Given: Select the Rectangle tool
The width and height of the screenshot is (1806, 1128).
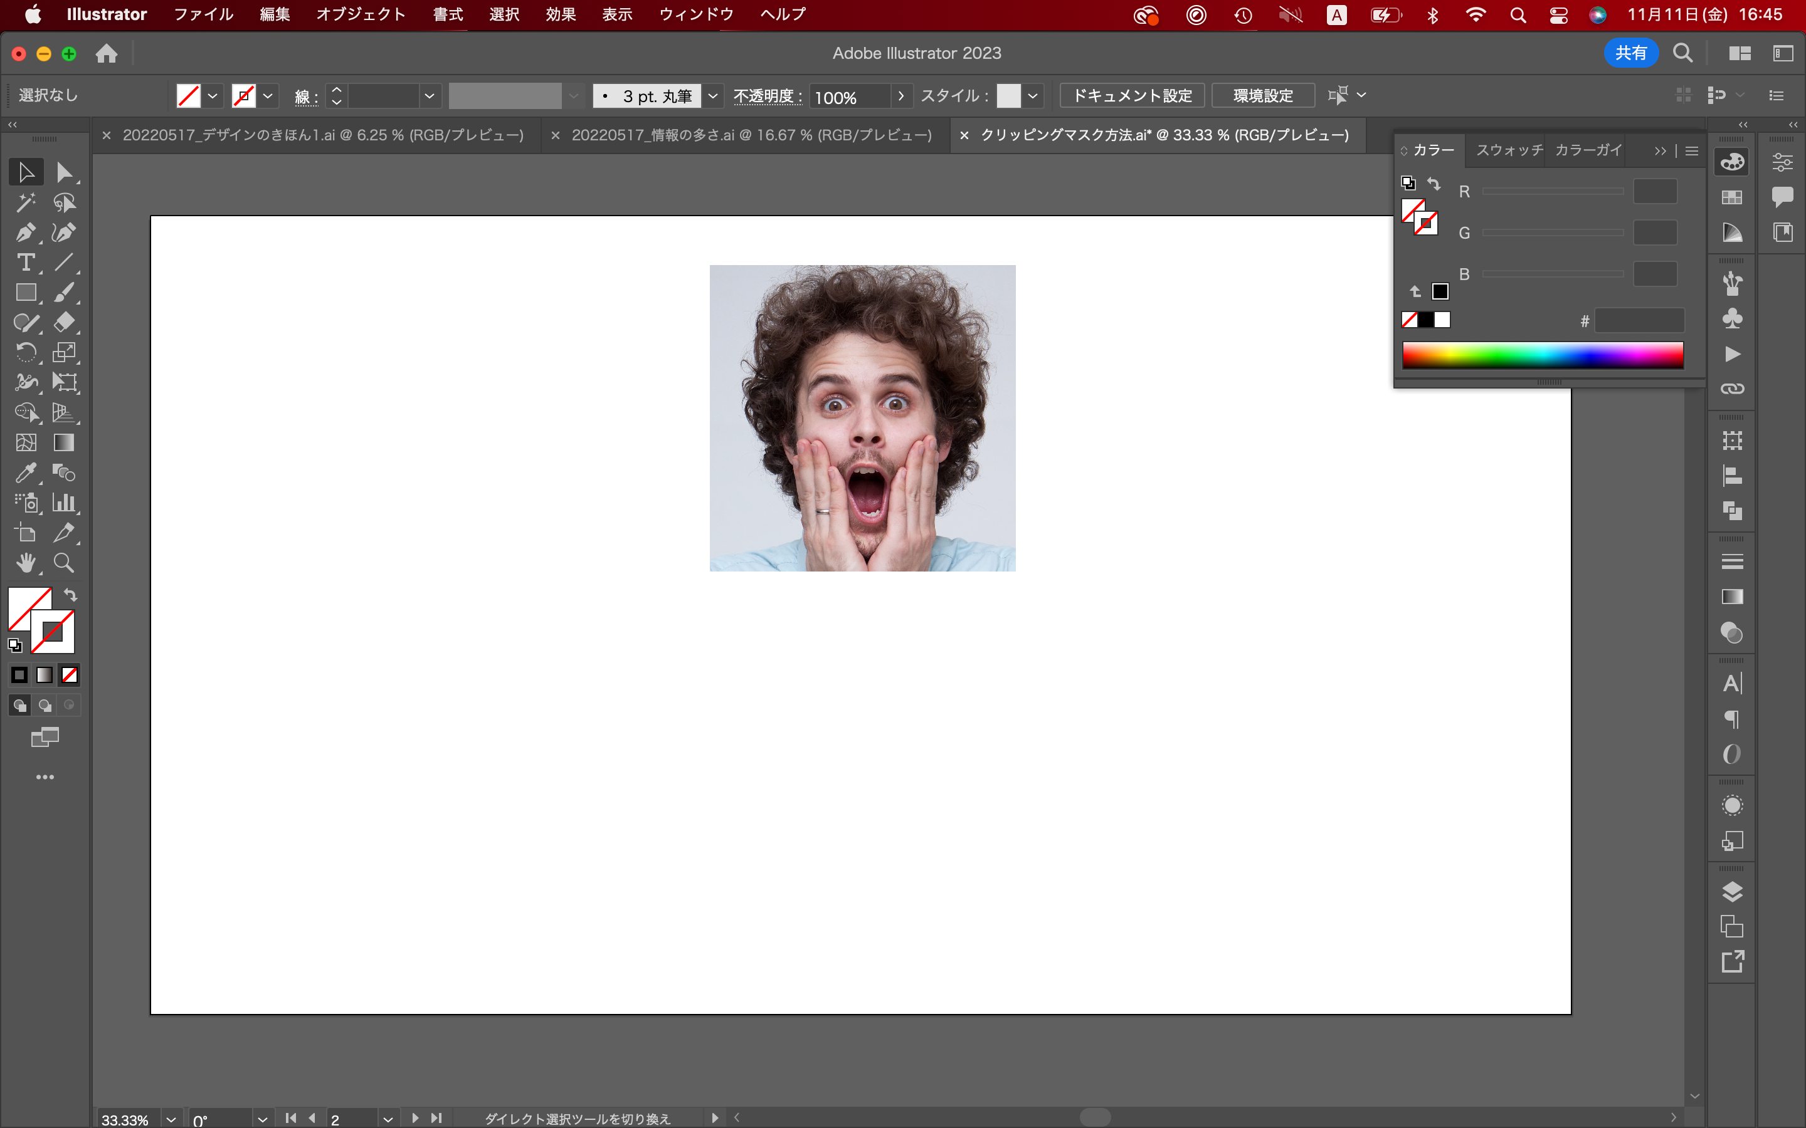Looking at the screenshot, I should (25, 293).
